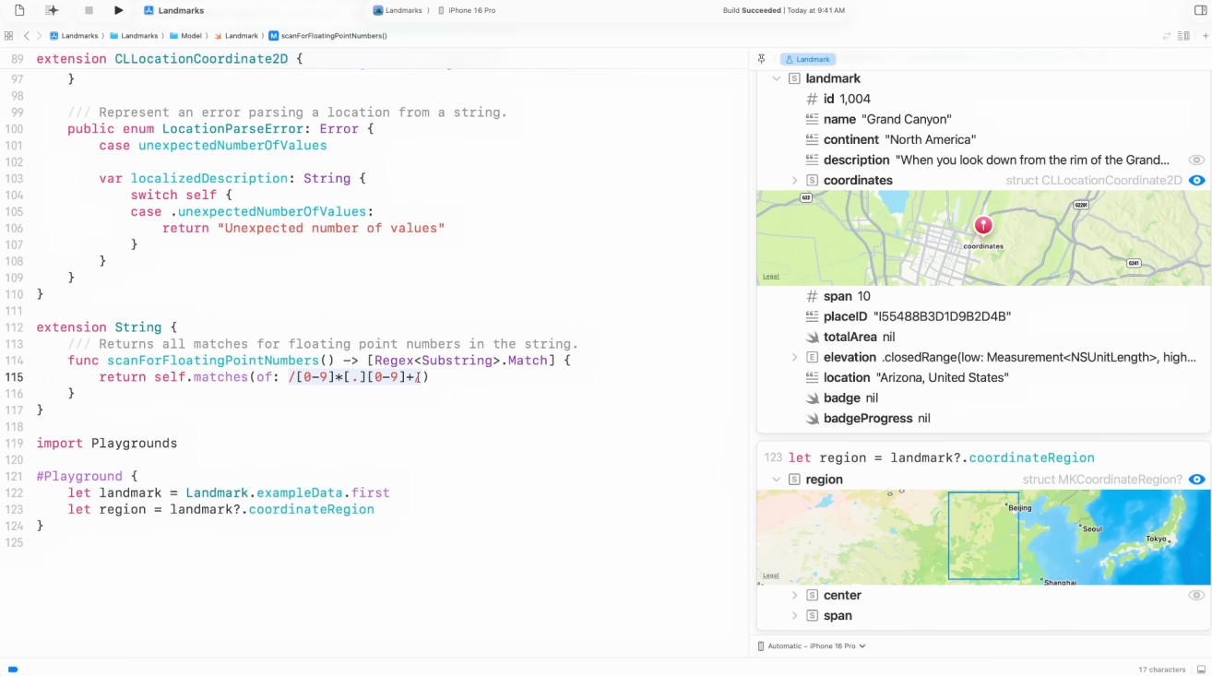Toggle quick look eye for coordinates
The width and height of the screenshot is (1212, 676).
(x=1196, y=181)
